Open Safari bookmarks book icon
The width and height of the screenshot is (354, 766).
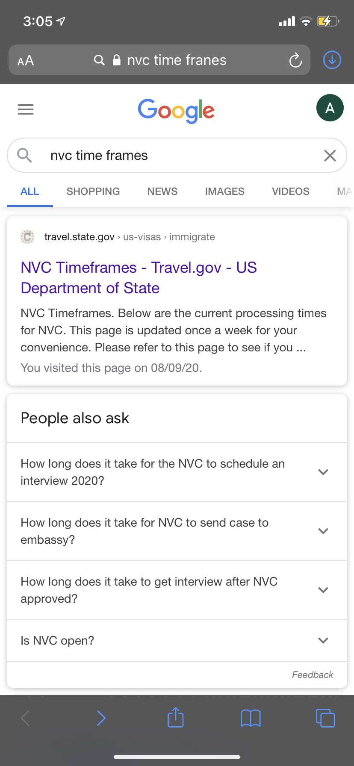[x=251, y=718]
